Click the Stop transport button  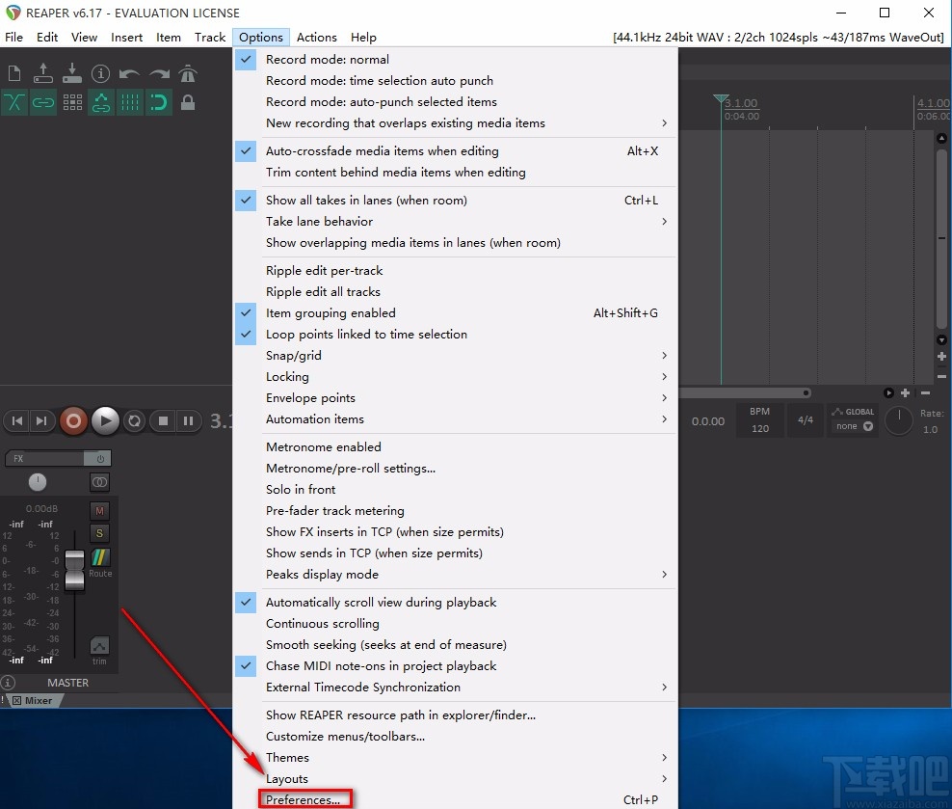coord(163,421)
